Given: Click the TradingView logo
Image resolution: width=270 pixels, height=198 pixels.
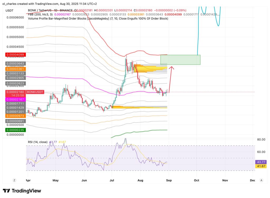Looking at the screenshot, I should pos(22,191).
